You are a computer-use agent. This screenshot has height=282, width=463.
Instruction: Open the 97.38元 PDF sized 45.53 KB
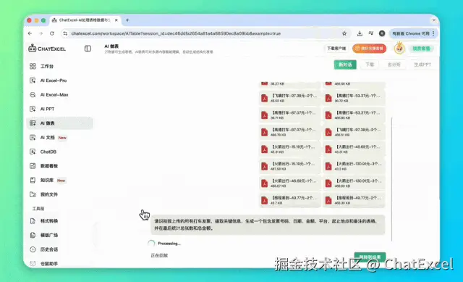tap(289, 98)
